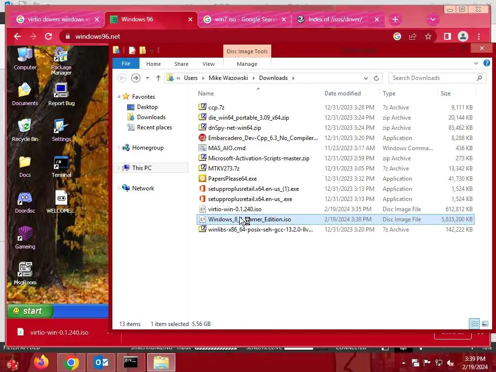496x372 pixels.
Task: Open the Manage ribbon tab
Action: (247, 64)
